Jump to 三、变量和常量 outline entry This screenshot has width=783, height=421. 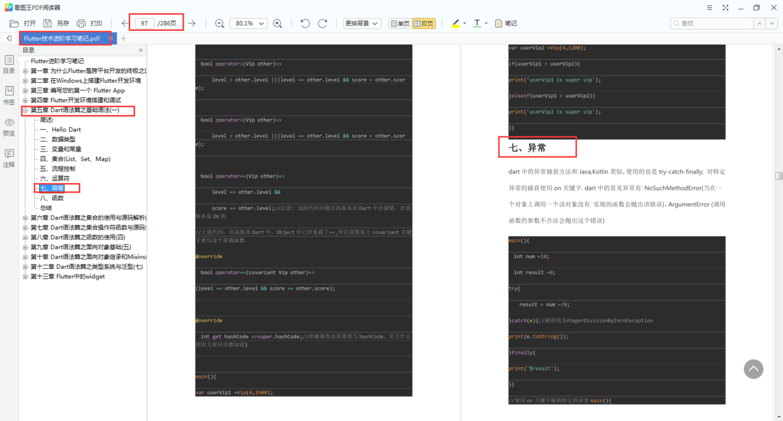(61, 149)
